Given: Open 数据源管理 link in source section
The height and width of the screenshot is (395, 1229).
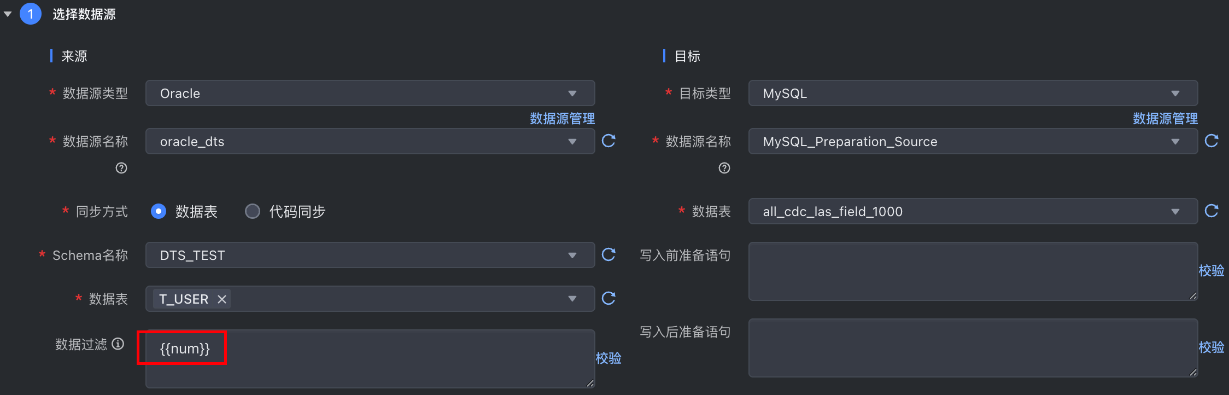Looking at the screenshot, I should pyautogui.click(x=562, y=118).
